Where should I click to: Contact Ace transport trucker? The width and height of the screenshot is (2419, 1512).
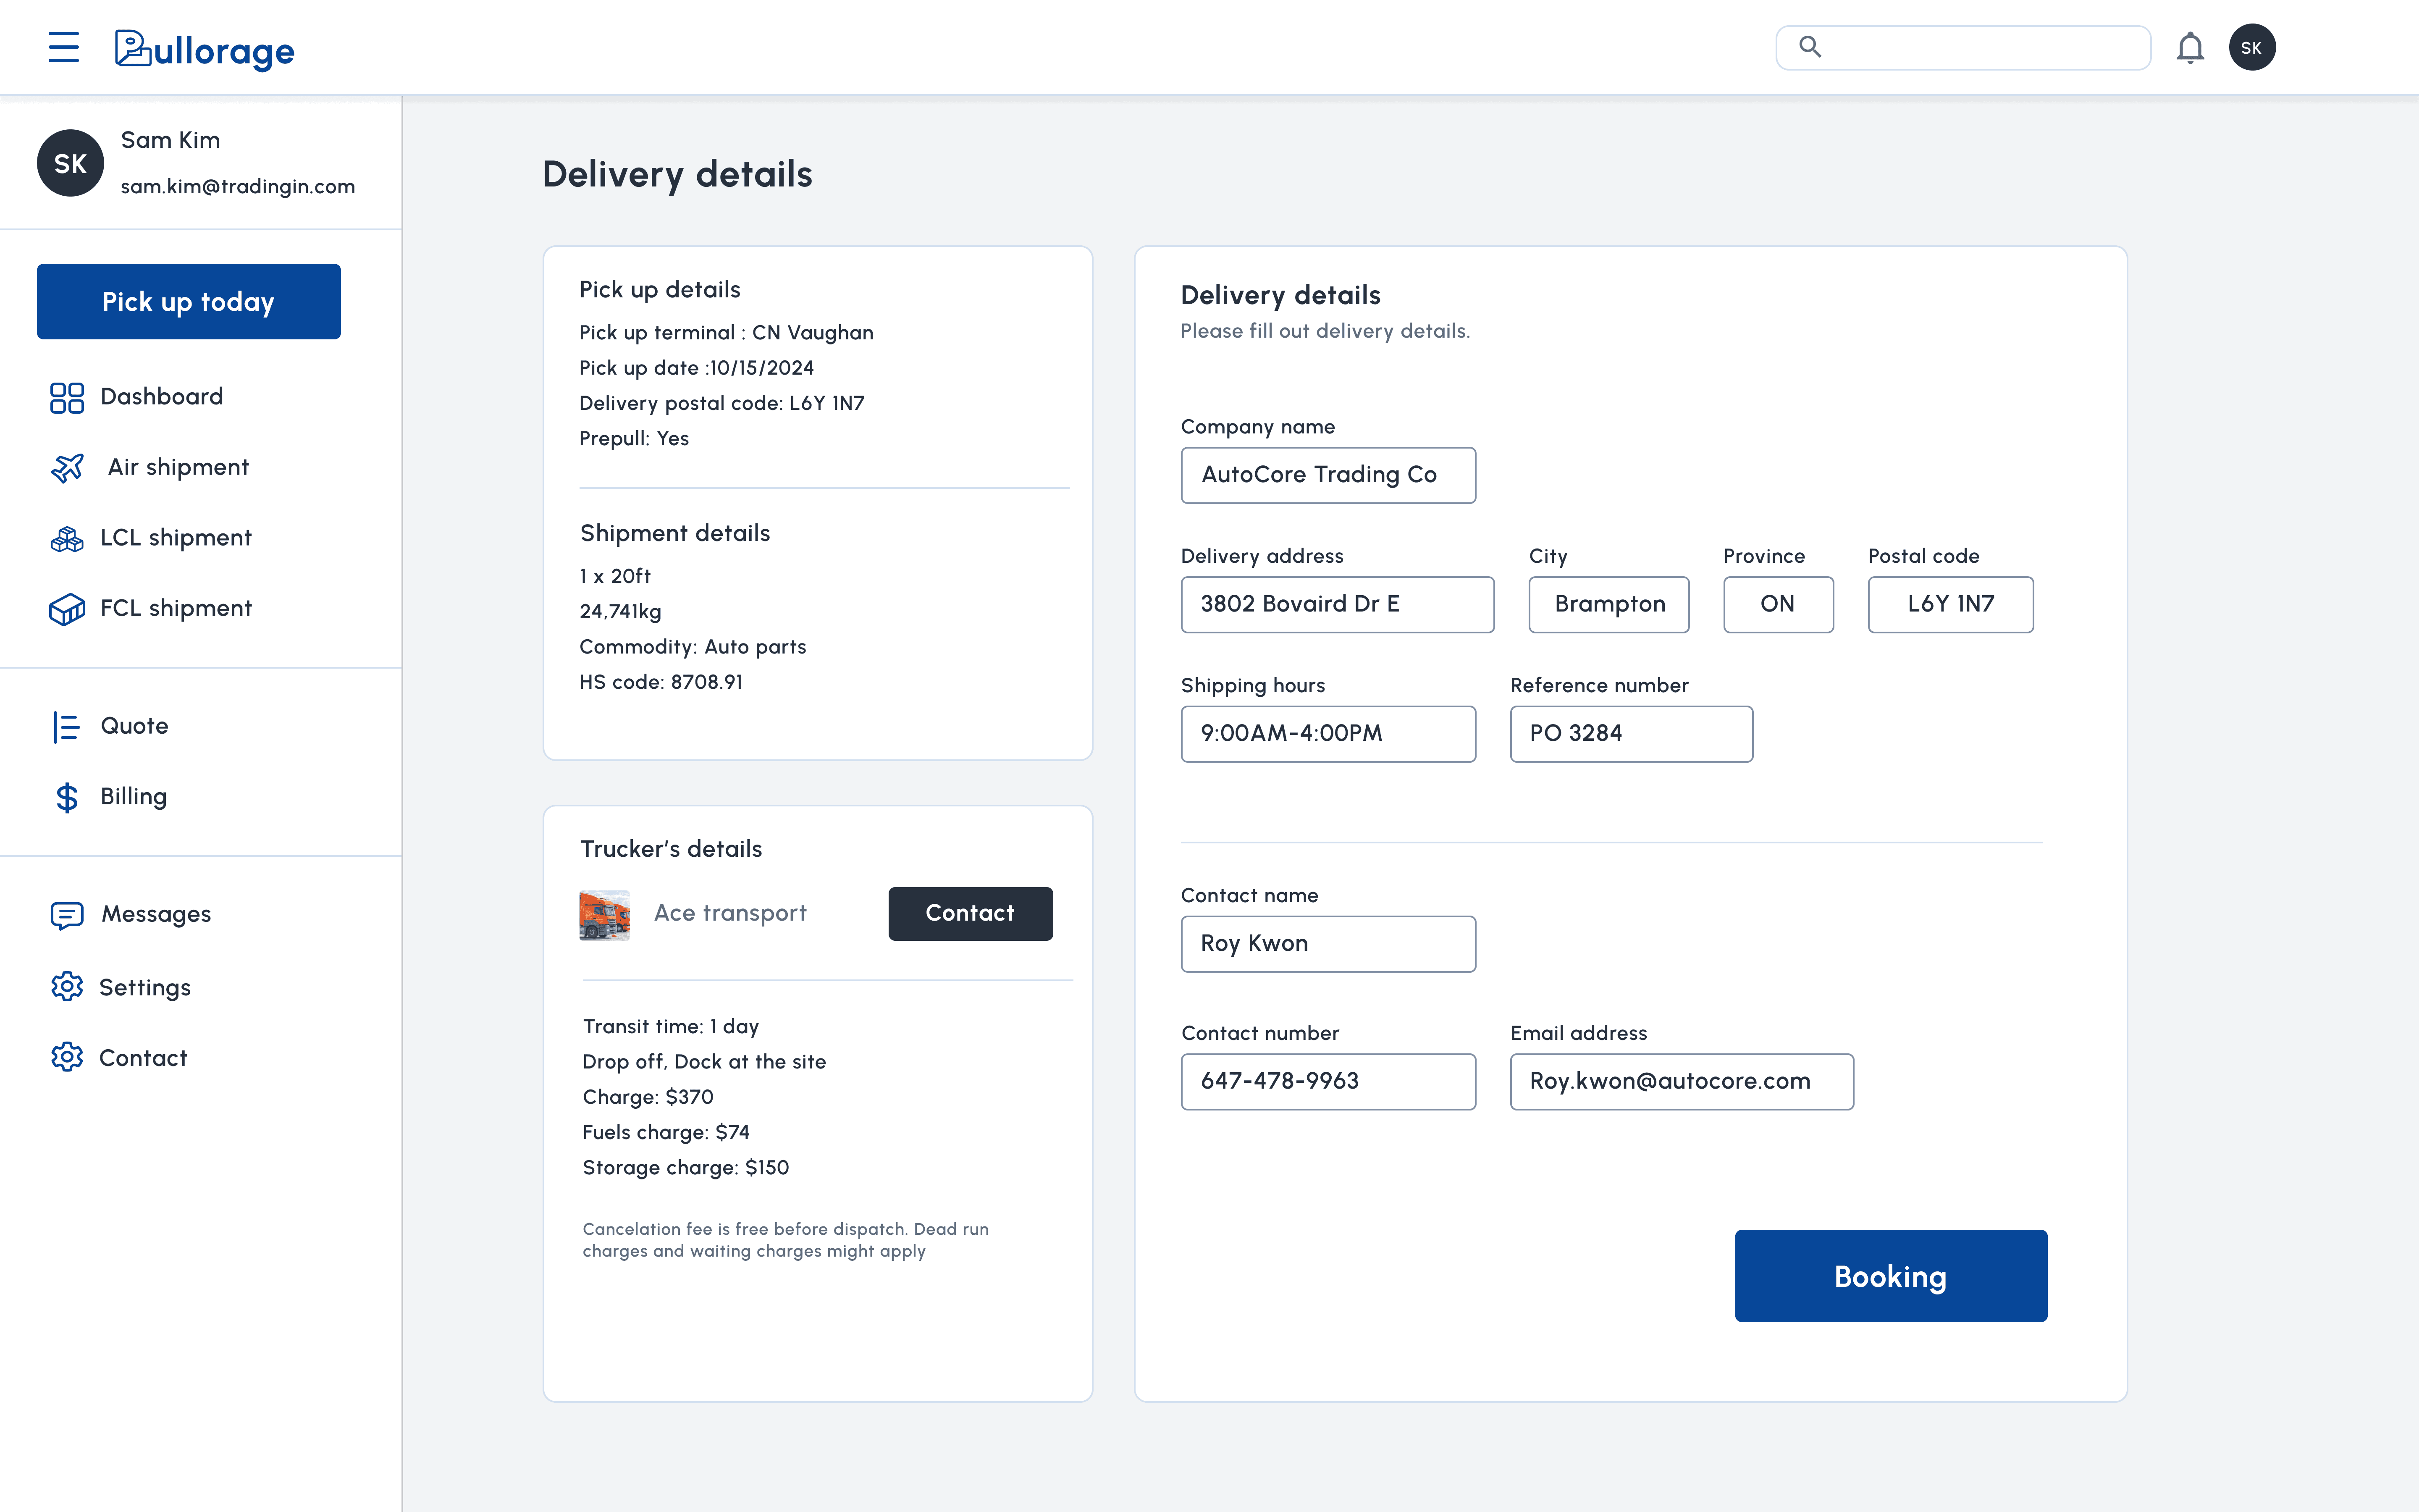point(970,913)
